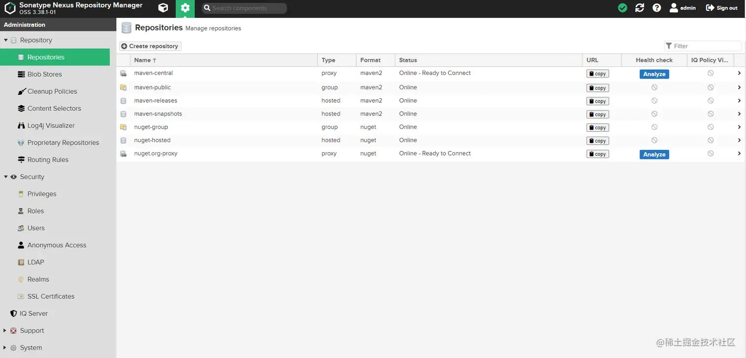Viewport: 746px width, 358px height.
Task: Click the green system status checkmark icon
Action: click(x=623, y=8)
